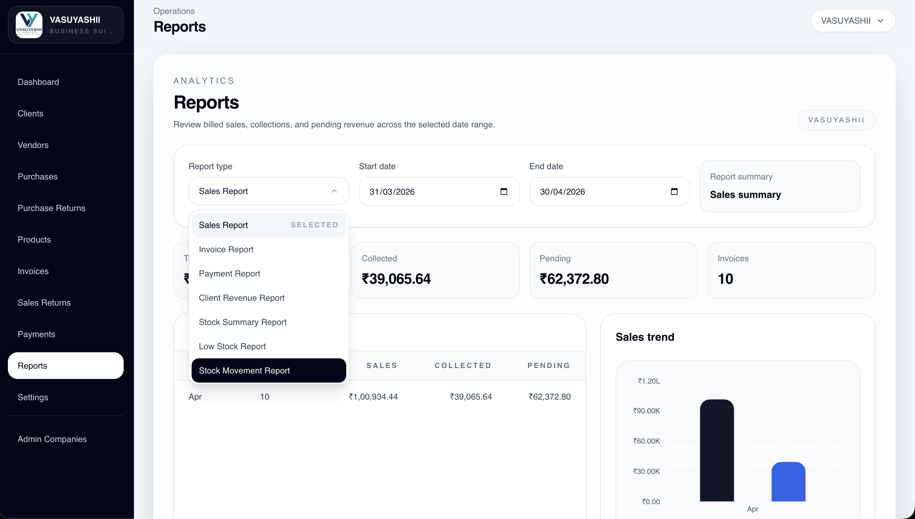Collapse the Report type dropdown chevron
The image size is (915, 519).
(x=333, y=191)
